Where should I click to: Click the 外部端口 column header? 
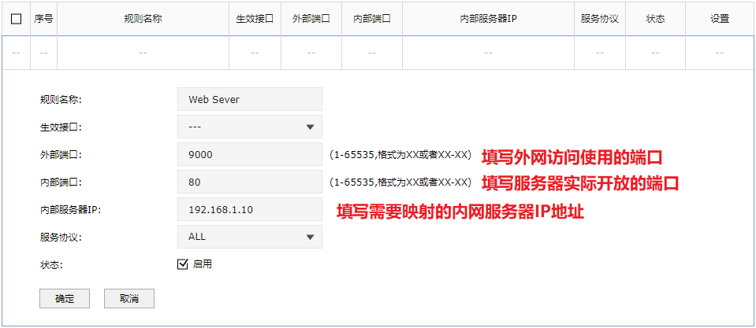pos(311,19)
